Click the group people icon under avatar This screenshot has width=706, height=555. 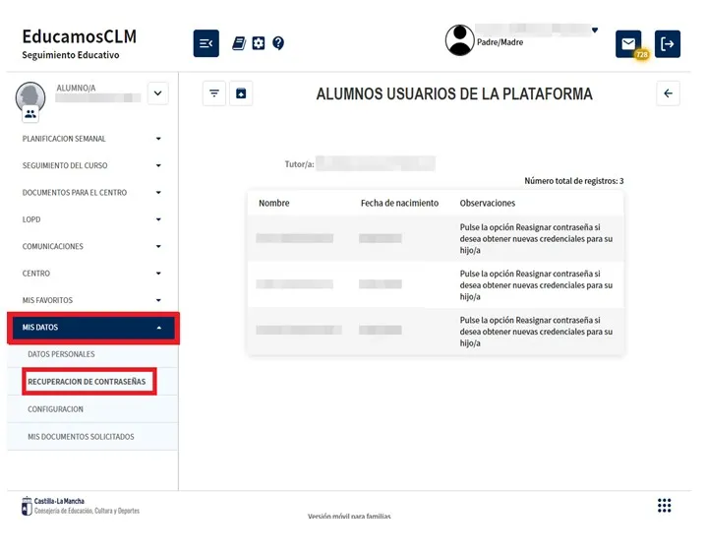pos(30,114)
